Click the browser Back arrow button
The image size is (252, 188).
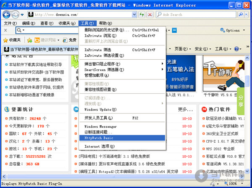pos(6,15)
